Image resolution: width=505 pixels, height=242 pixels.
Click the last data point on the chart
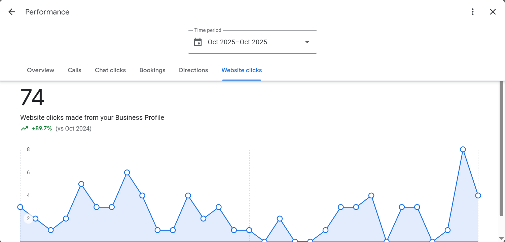(x=478, y=195)
